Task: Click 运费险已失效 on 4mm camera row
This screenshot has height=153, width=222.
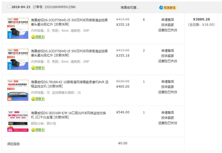Action: coord(168,30)
